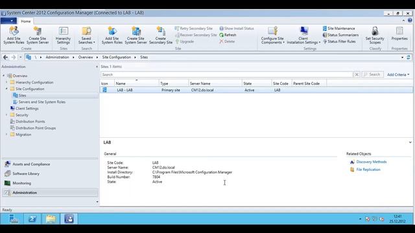Collapse the ribbon with the chevron
The height and width of the screenshot is (233, 415).
[x=403, y=21]
